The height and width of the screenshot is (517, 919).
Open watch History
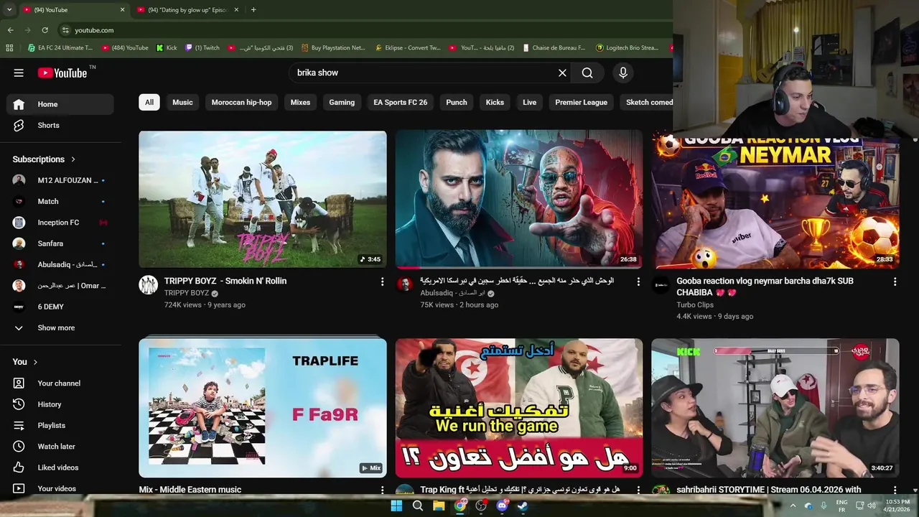(60, 404)
